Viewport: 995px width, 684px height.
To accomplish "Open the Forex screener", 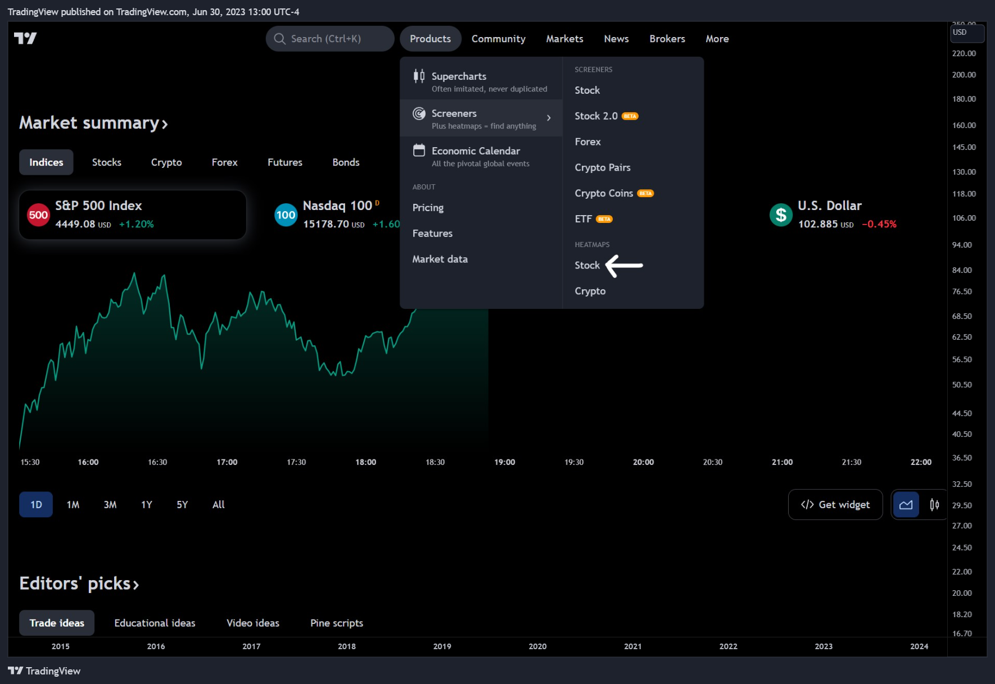I will point(588,142).
